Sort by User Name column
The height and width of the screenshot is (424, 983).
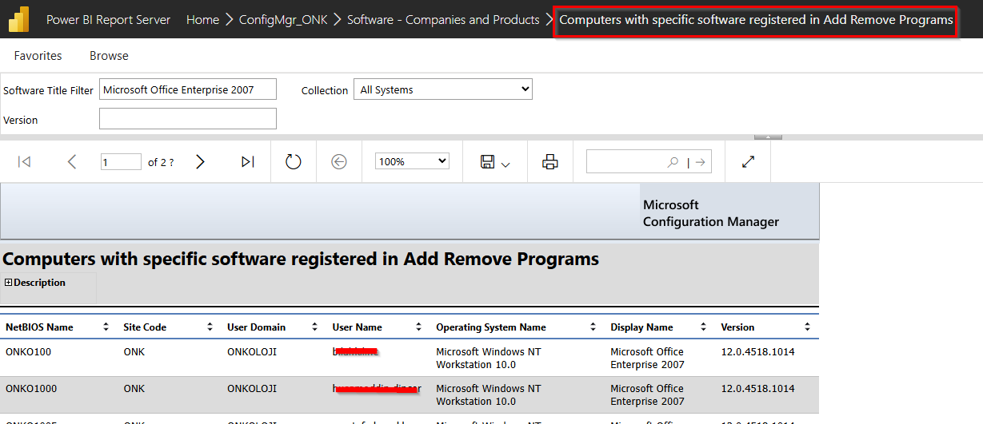tap(418, 327)
